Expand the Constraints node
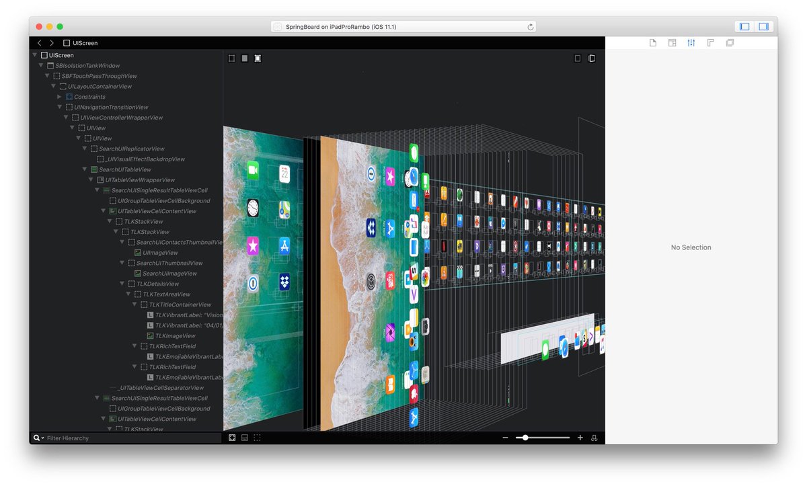The height and width of the screenshot is (486, 807). tap(59, 96)
